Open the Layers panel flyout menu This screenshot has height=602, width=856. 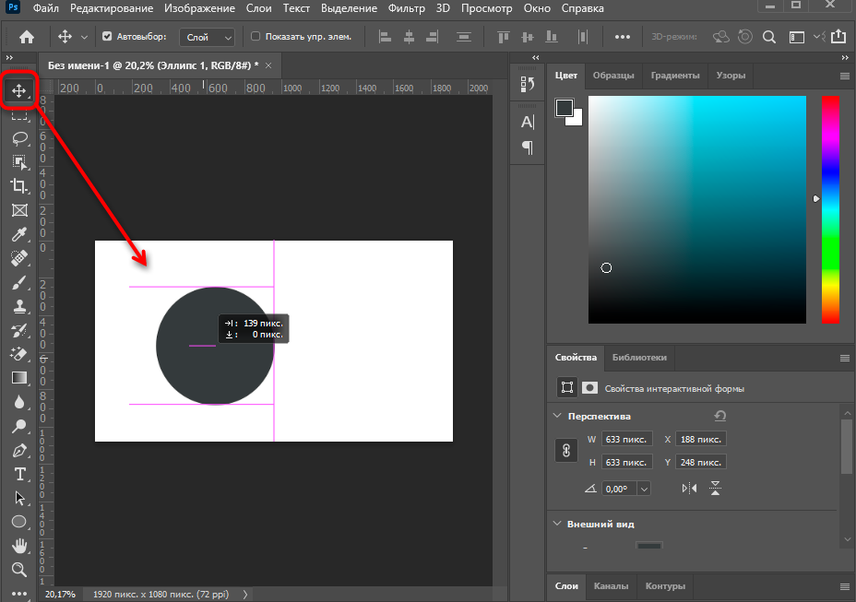tap(845, 586)
